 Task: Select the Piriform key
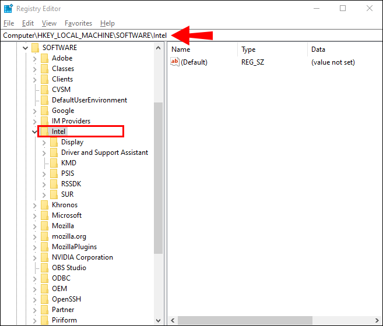tap(65, 320)
